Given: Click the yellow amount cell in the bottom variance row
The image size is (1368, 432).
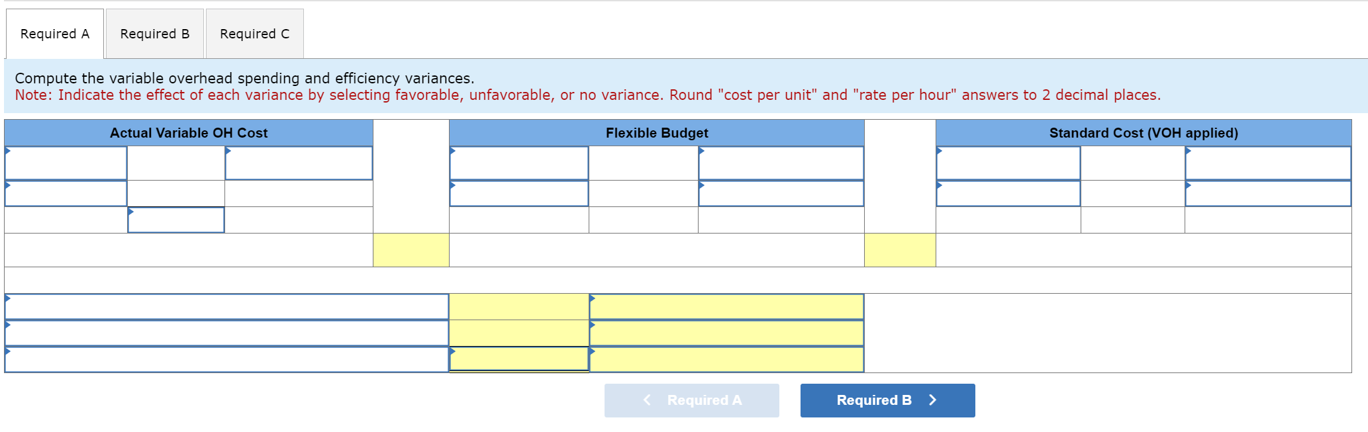Looking at the screenshot, I should click(x=519, y=361).
